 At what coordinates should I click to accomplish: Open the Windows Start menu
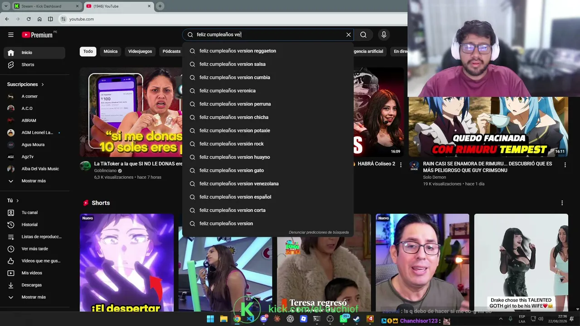click(210, 319)
